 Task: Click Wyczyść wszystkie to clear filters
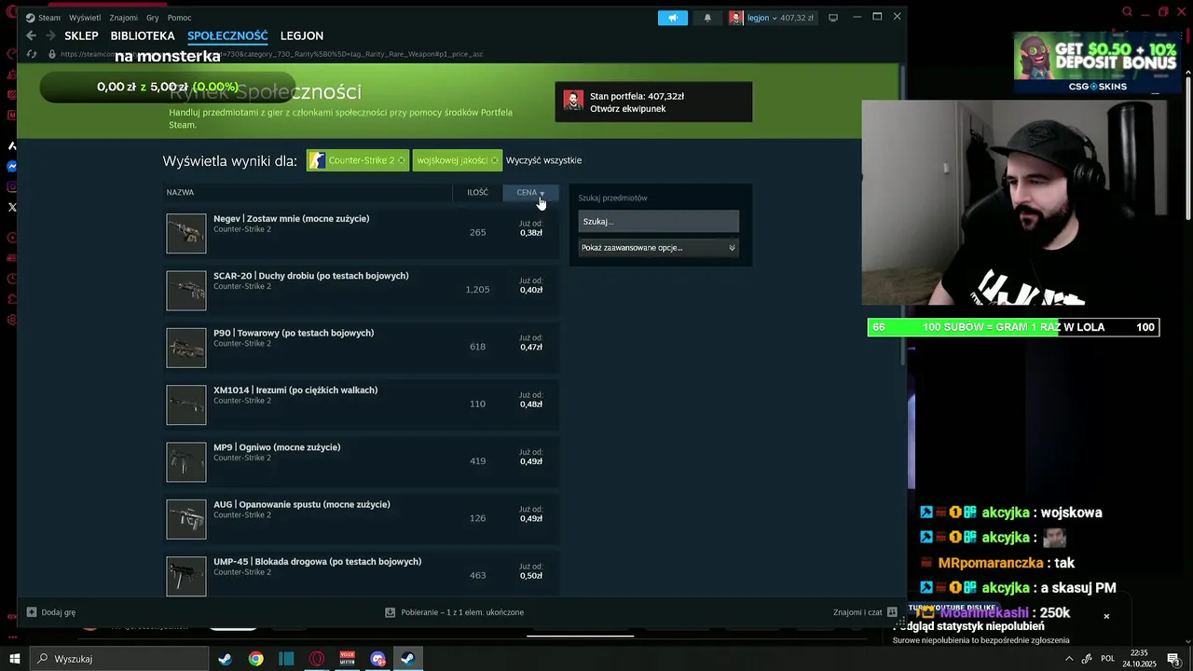point(543,160)
